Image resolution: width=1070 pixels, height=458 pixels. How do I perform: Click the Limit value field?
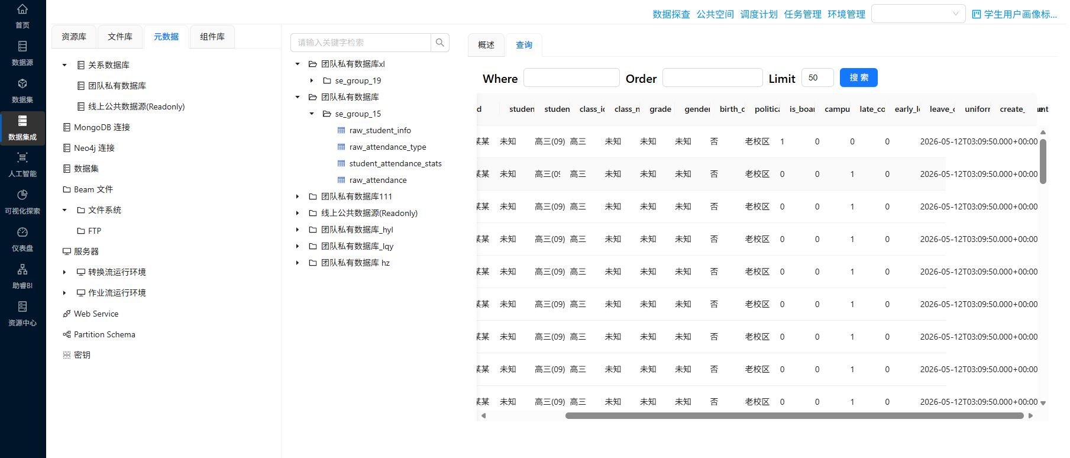click(x=817, y=78)
